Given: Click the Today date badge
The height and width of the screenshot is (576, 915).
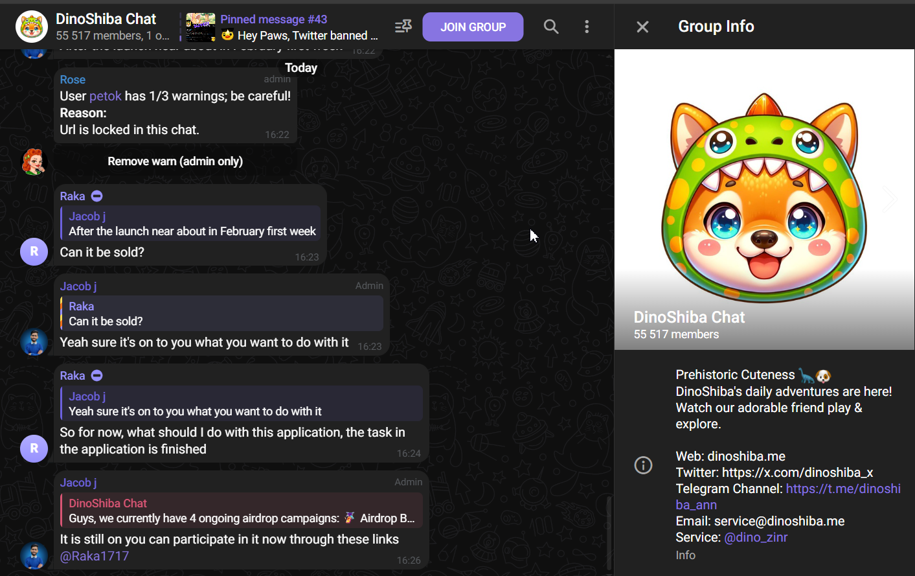Looking at the screenshot, I should (x=301, y=68).
